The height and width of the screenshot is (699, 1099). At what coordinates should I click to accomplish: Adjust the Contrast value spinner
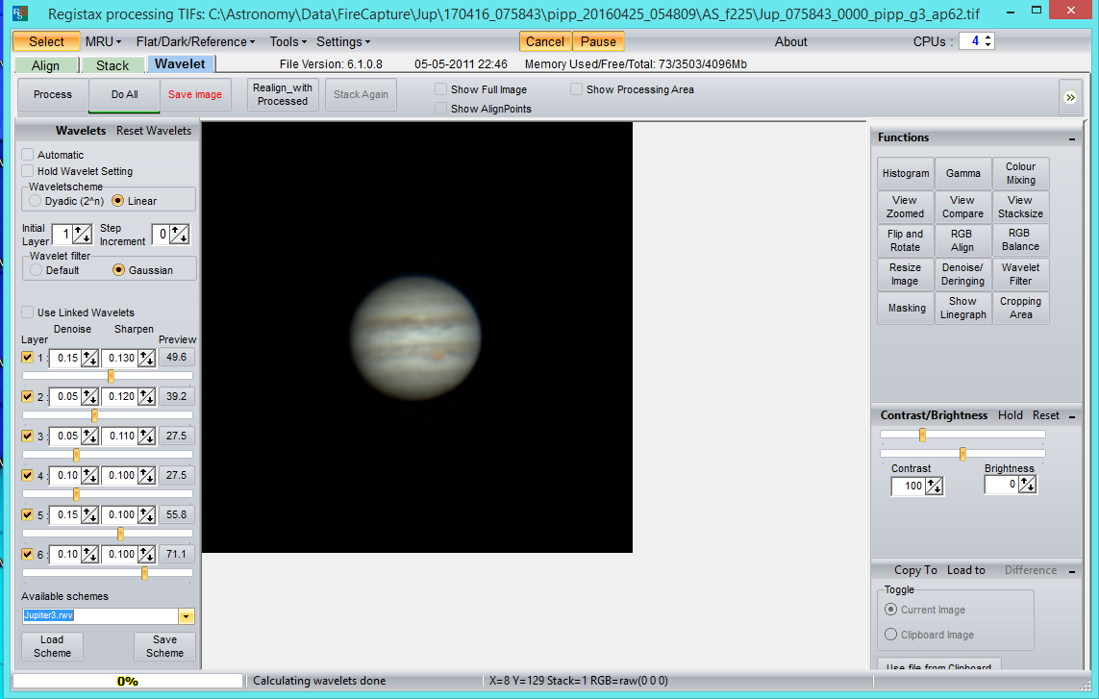click(935, 486)
